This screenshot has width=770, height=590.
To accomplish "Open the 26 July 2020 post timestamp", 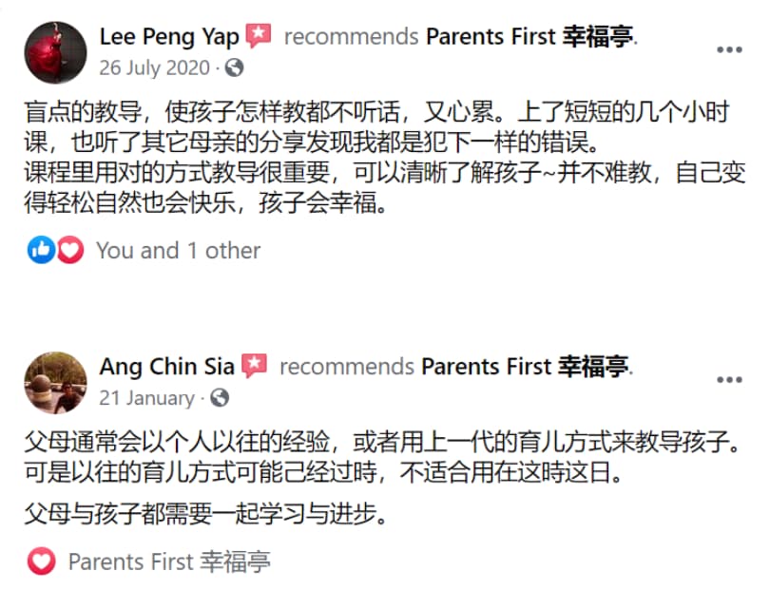I will (155, 67).
